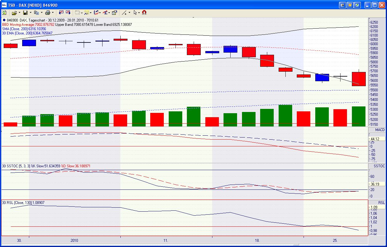
Task: Open the indicator wizard icon
Action: (x=87, y=12)
